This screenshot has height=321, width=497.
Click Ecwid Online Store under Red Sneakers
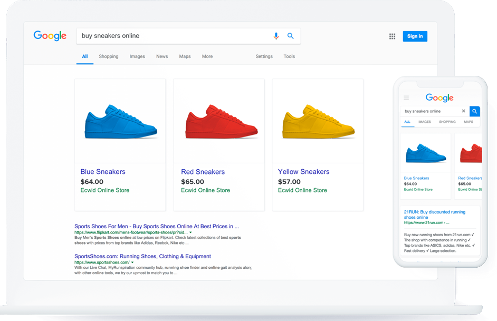click(205, 190)
